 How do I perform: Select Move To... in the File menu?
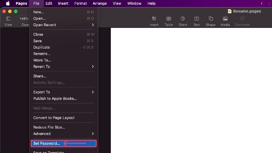pos(64,60)
